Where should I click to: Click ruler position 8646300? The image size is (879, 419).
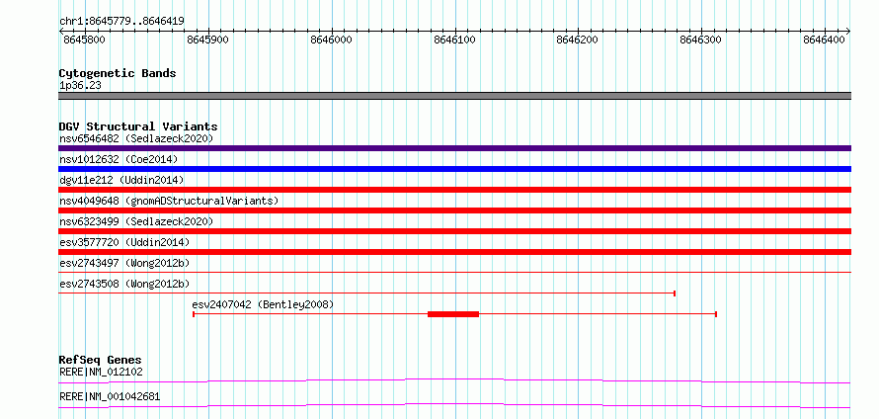(701, 41)
